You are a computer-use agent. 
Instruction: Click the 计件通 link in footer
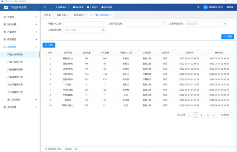point(68,149)
